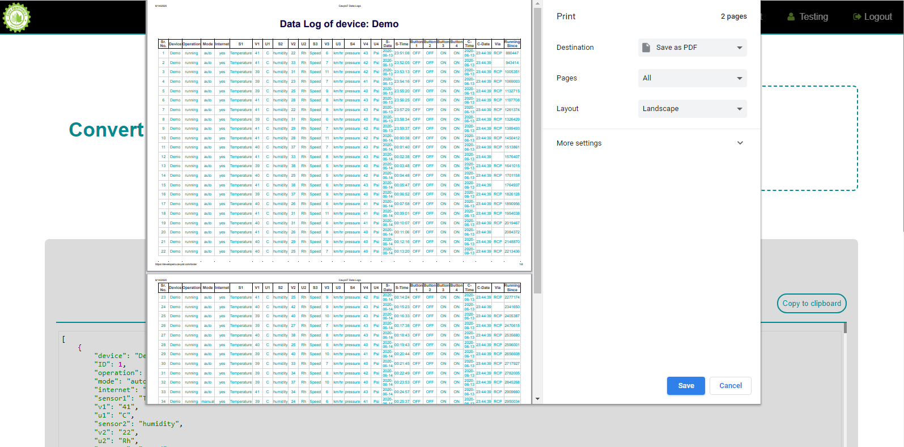Open the Layout dropdown showing Landscape
This screenshot has height=447, width=904.
click(692, 109)
